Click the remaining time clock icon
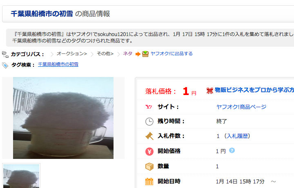 coord(149,122)
